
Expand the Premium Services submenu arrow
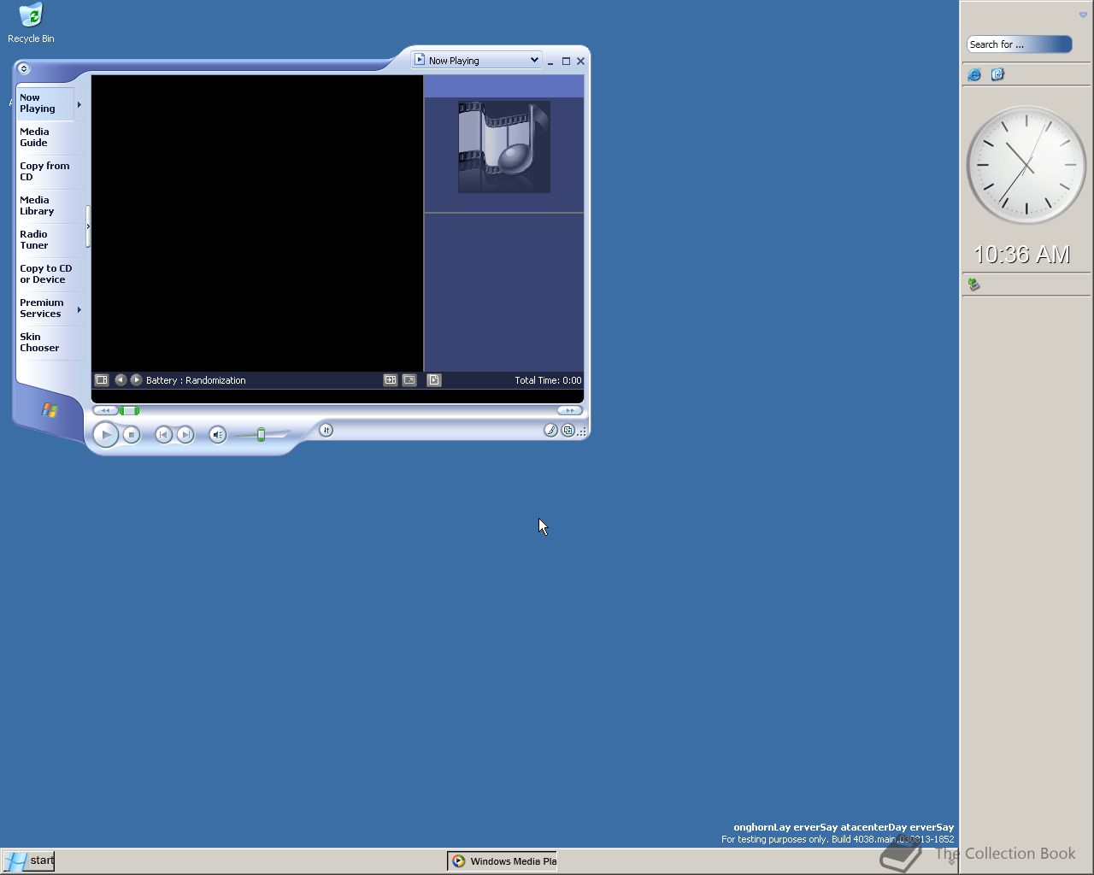coord(79,309)
